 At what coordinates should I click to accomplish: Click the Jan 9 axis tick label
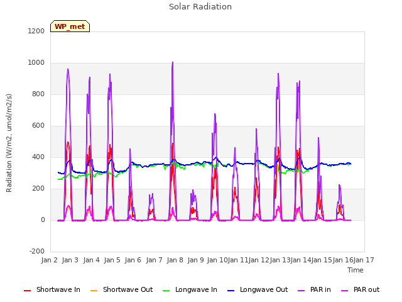196,260
